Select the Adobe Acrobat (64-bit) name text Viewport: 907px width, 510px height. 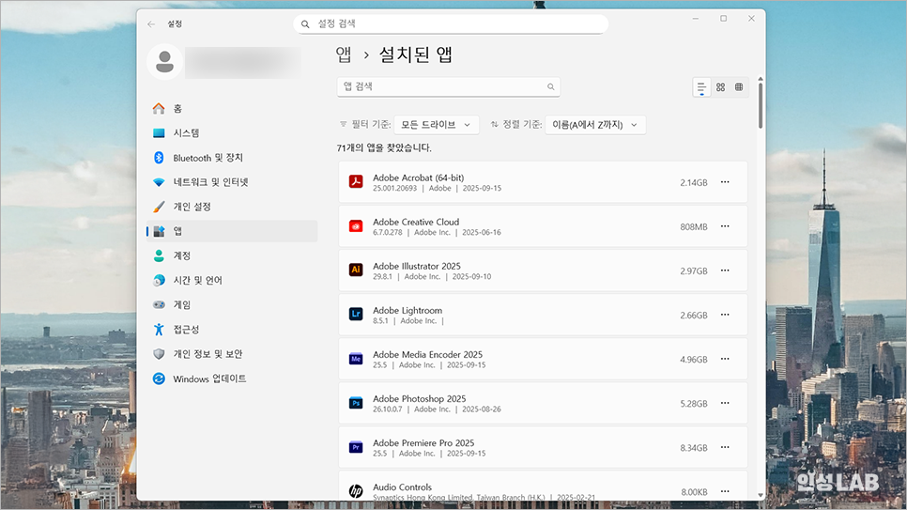tap(418, 178)
